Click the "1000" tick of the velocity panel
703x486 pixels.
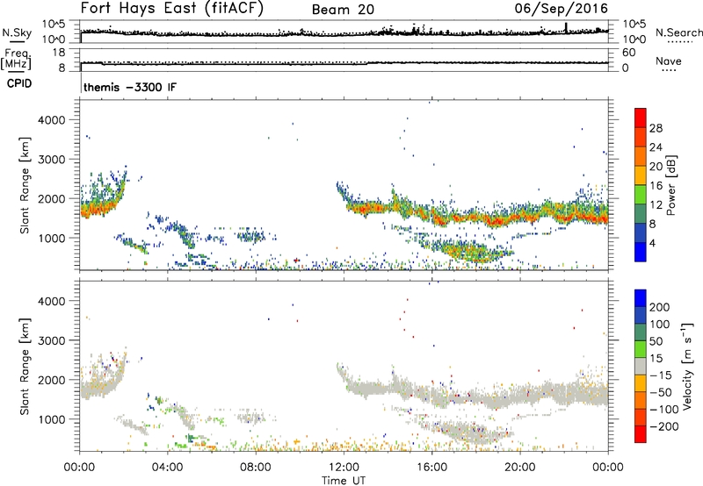click(52, 419)
